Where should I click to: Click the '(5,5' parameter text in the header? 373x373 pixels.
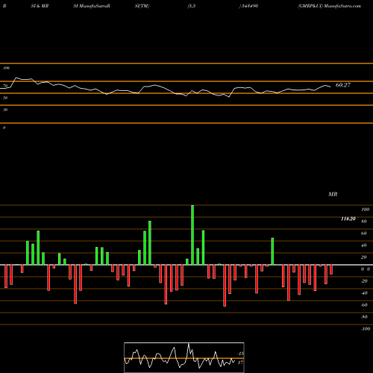[x=192, y=6]
